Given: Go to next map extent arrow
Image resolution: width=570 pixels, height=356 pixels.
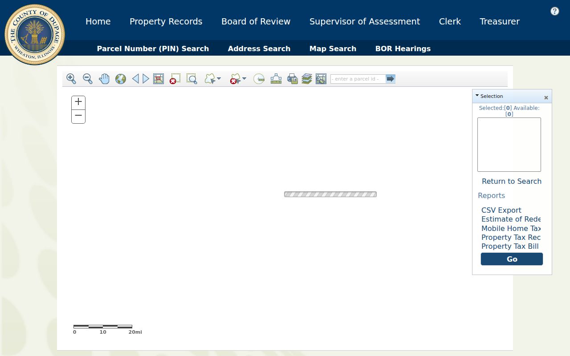Looking at the screenshot, I should [x=146, y=79].
